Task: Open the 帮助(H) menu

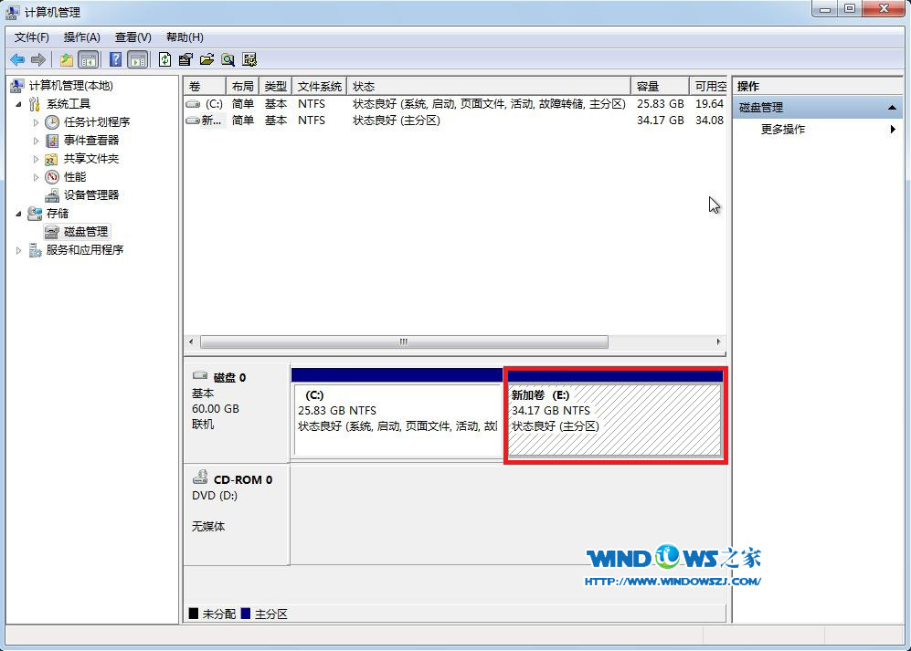Action: click(185, 37)
